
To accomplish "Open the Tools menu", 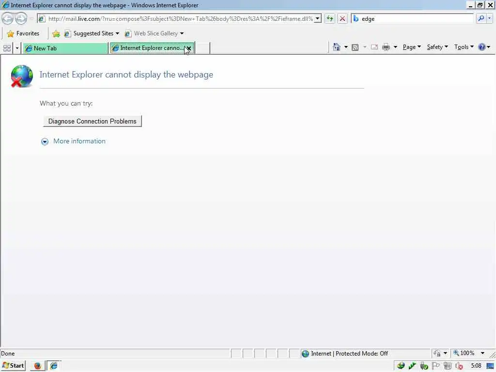I will click(464, 47).
